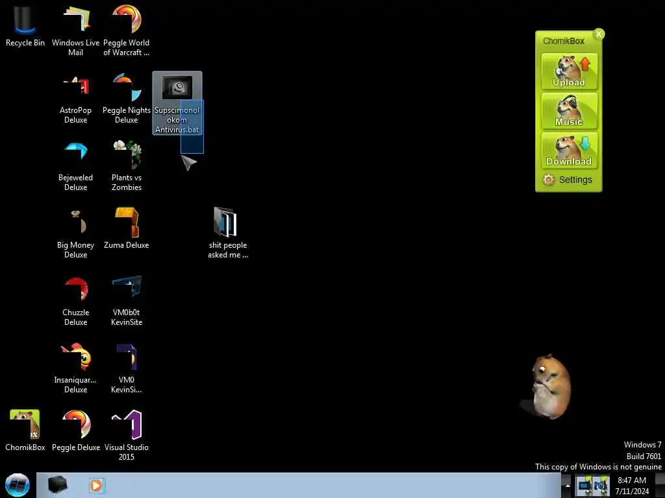Select the Peggle Nights Deluxe icon

pyautogui.click(x=127, y=99)
